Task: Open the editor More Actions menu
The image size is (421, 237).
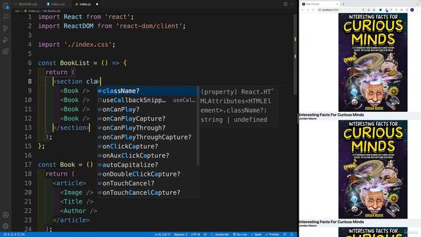Action: coord(291,4)
